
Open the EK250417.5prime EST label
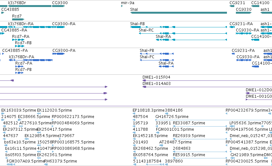coord(54,129)
